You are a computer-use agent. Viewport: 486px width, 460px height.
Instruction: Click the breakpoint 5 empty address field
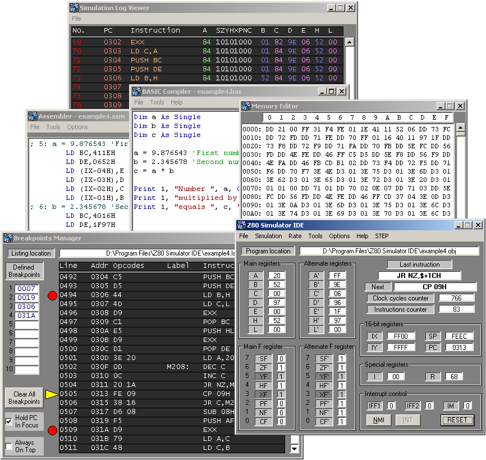pyautogui.click(x=26, y=325)
